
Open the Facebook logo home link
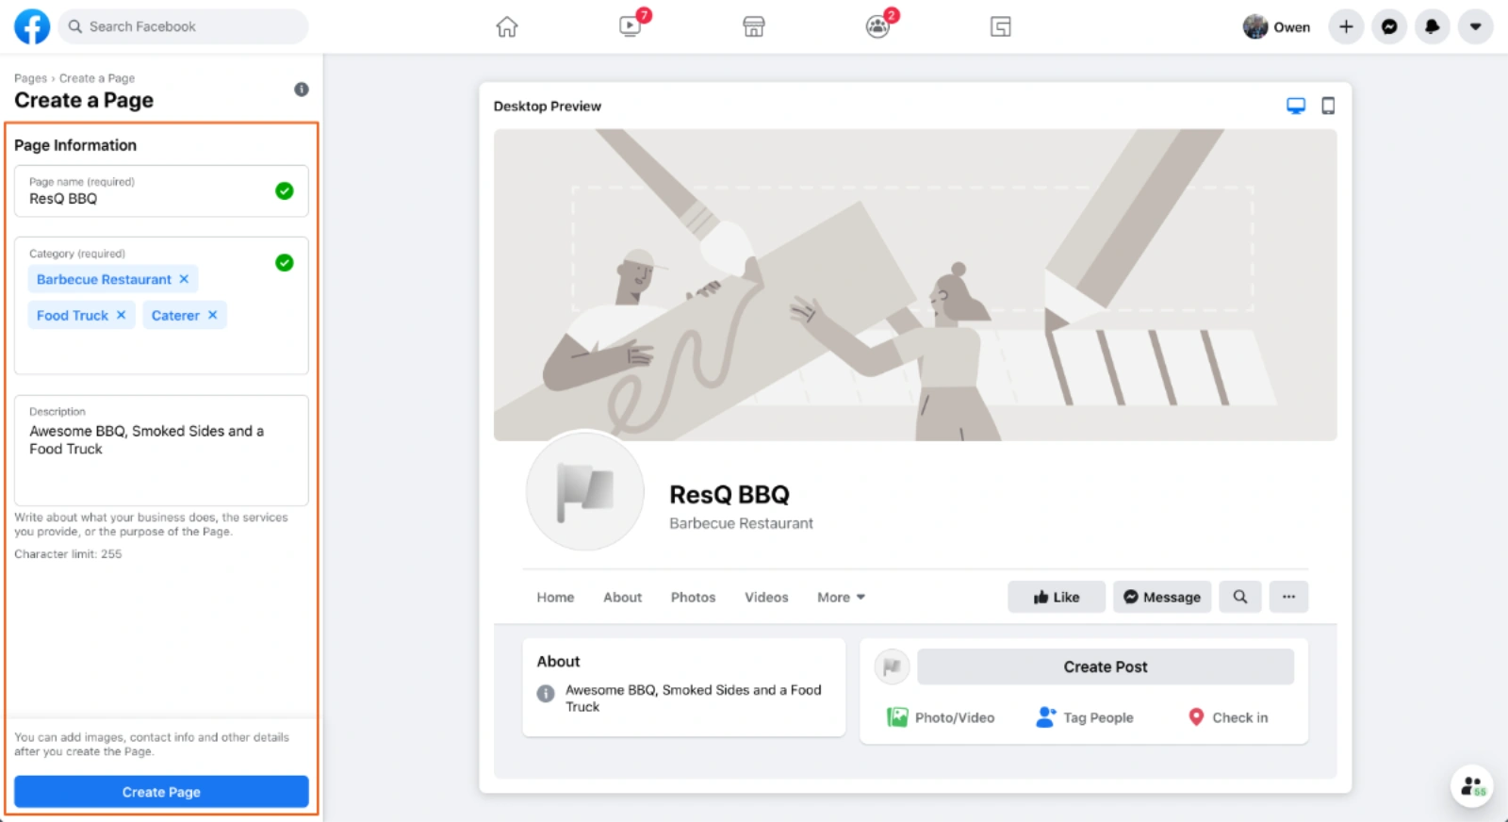click(32, 26)
